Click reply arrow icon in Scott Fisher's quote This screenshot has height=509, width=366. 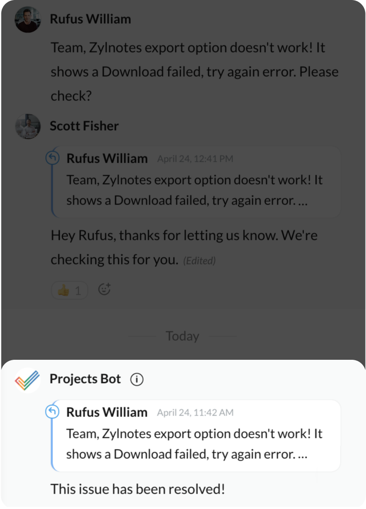coord(52,159)
